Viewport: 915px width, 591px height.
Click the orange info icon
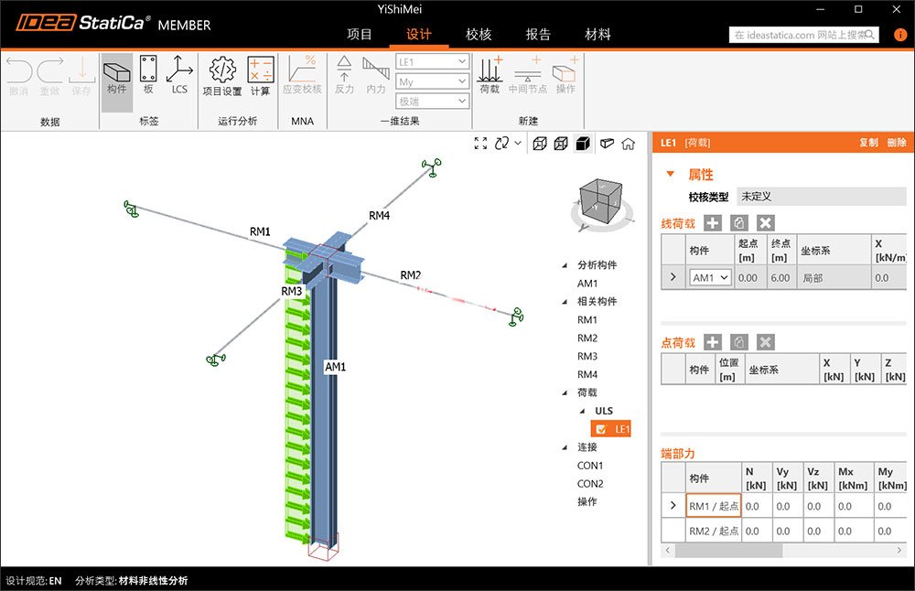900,35
